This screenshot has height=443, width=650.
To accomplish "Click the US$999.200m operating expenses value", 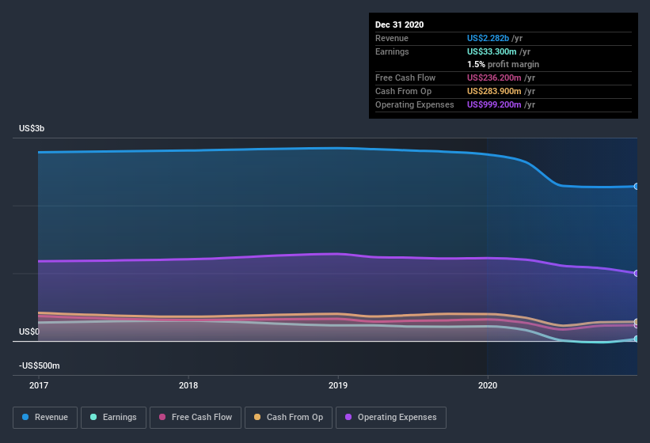I will pyautogui.click(x=494, y=104).
